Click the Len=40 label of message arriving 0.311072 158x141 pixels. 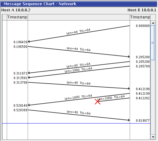78,65
